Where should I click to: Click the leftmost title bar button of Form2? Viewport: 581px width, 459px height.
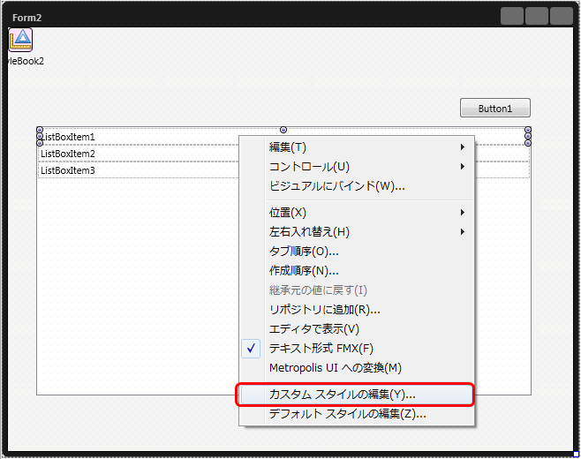512,16
